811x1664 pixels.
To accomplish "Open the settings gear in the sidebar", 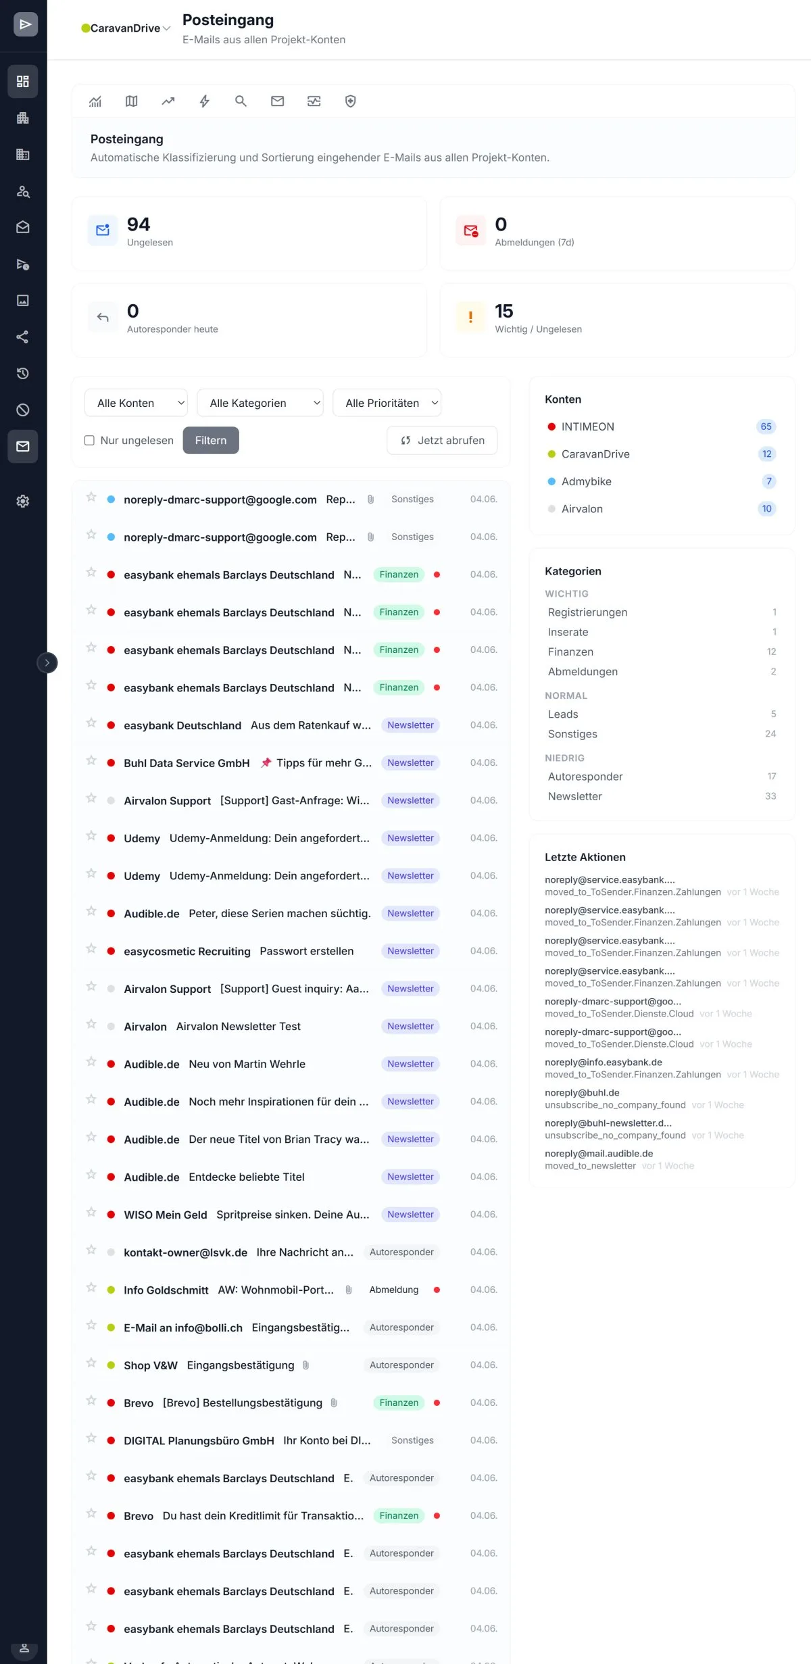I will pos(23,501).
